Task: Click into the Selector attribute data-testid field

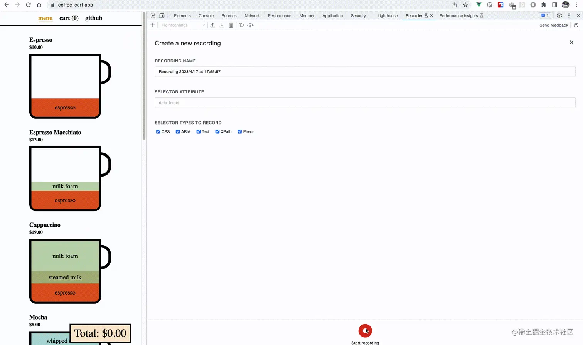Action: pyautogui.click(x=365, y=103)
